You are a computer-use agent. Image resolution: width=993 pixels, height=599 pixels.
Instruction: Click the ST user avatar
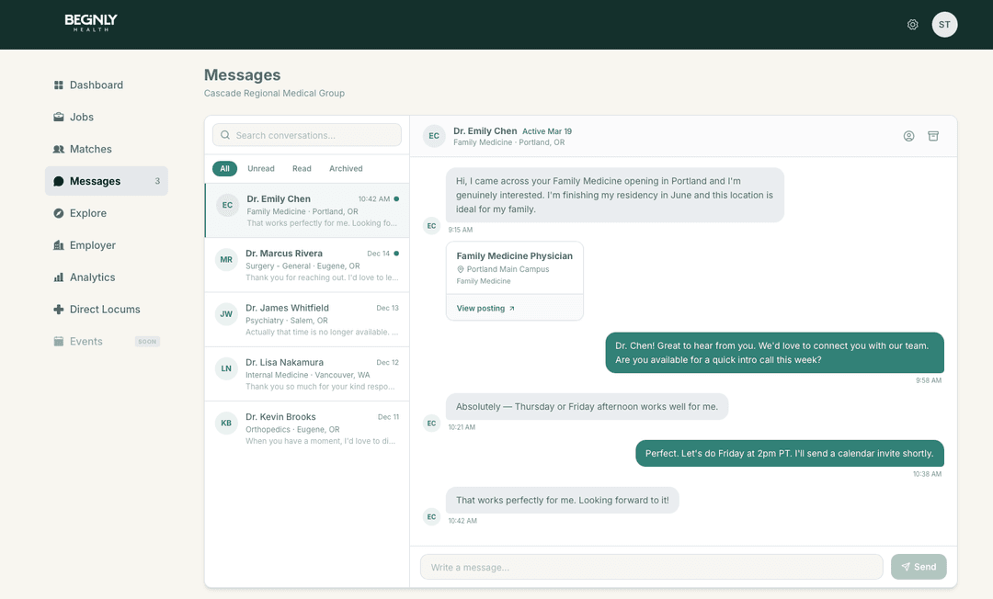click(x=944, y=25)
